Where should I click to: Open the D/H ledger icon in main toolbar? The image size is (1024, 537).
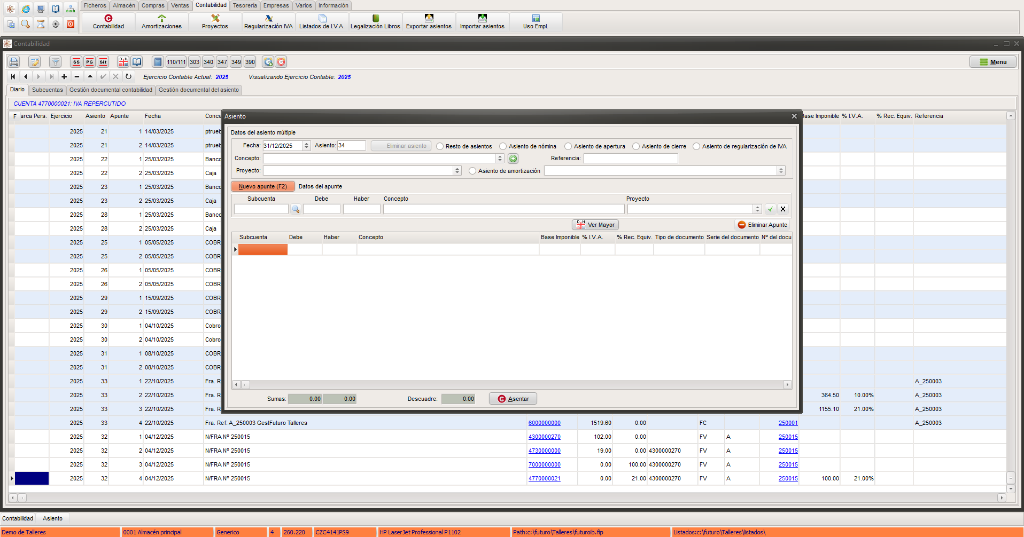tap(123, 62)
